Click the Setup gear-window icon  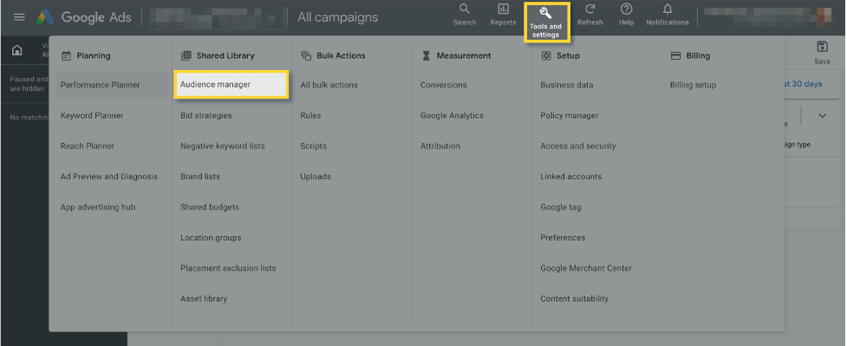(546, 55)
